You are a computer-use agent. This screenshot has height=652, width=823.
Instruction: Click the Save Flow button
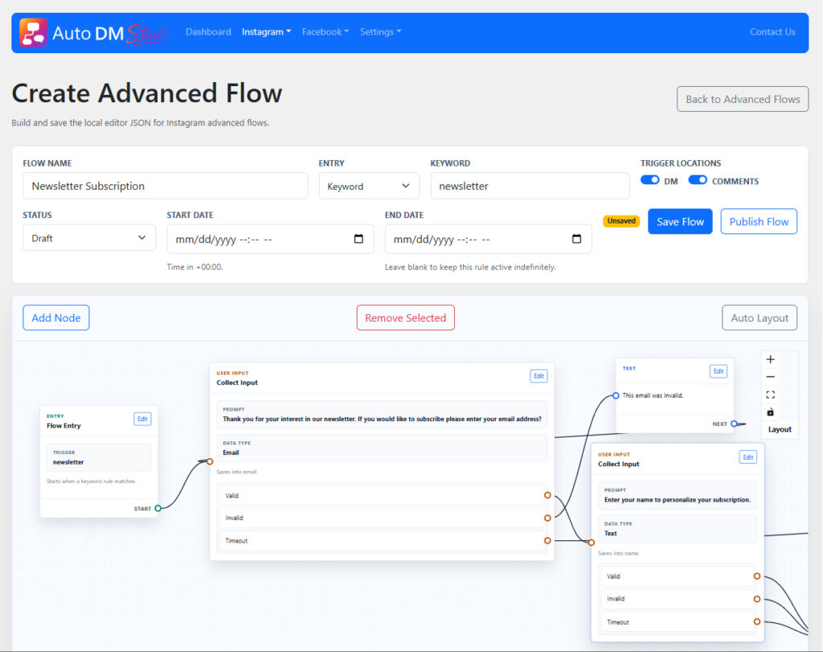click(680, 222)
